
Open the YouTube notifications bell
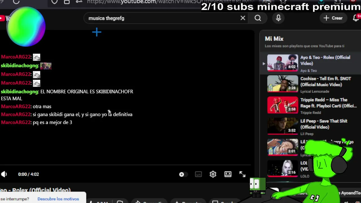coord(356,18)
